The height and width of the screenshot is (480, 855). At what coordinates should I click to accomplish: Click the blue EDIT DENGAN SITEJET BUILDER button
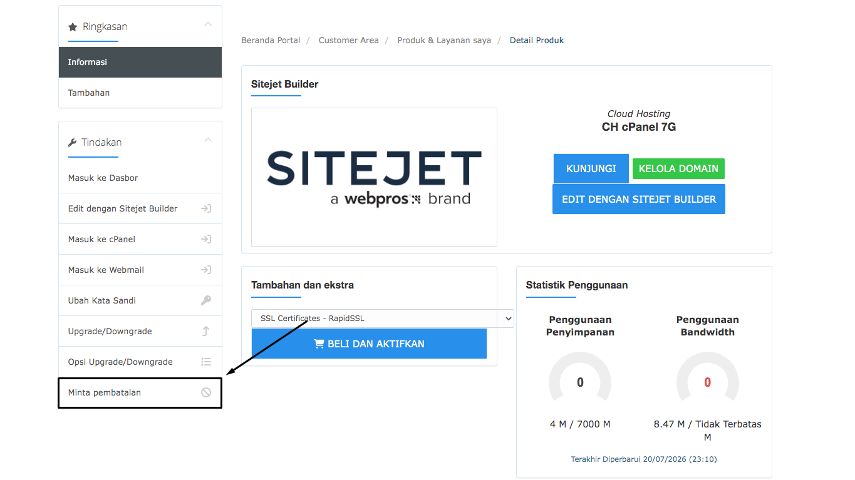(x=639, y=199)
